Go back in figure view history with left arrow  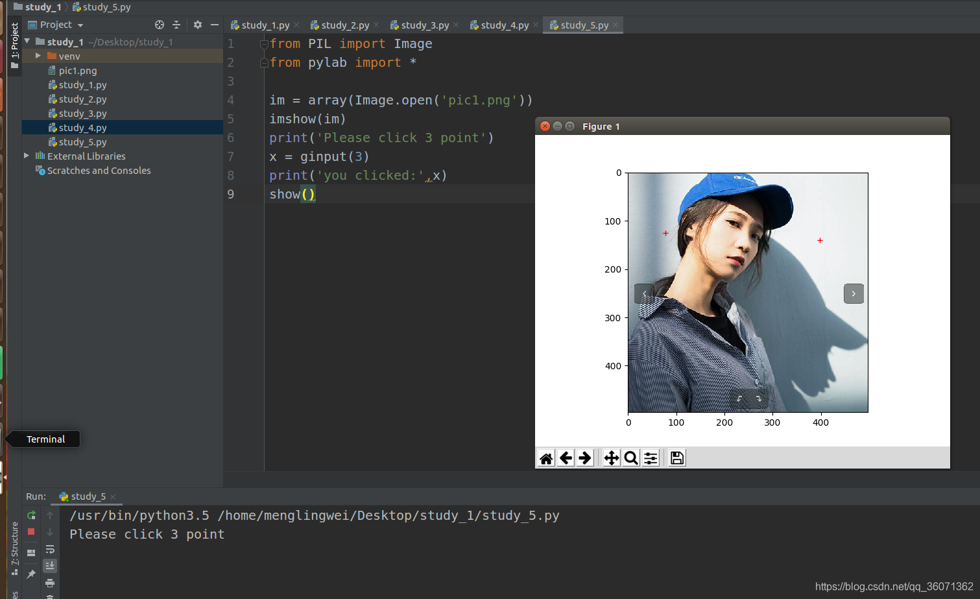566,458
